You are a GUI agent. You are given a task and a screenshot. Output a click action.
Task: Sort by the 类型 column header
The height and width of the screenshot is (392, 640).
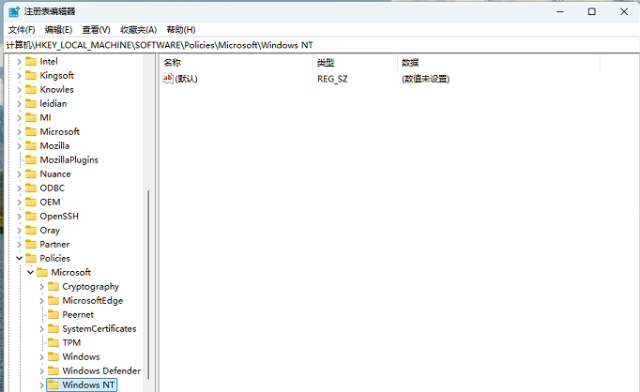[356, 63]
